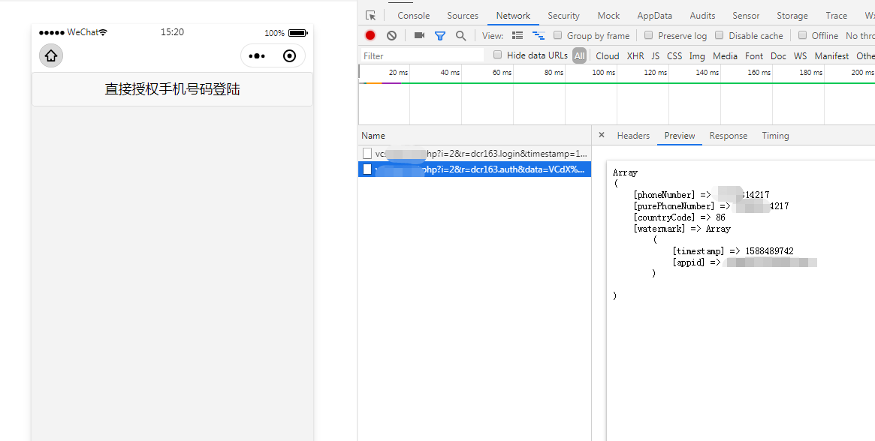Viewport: 875px width, 441px height.
Task: Click the 100 ms timeline marker
Action: pos(604,73)
